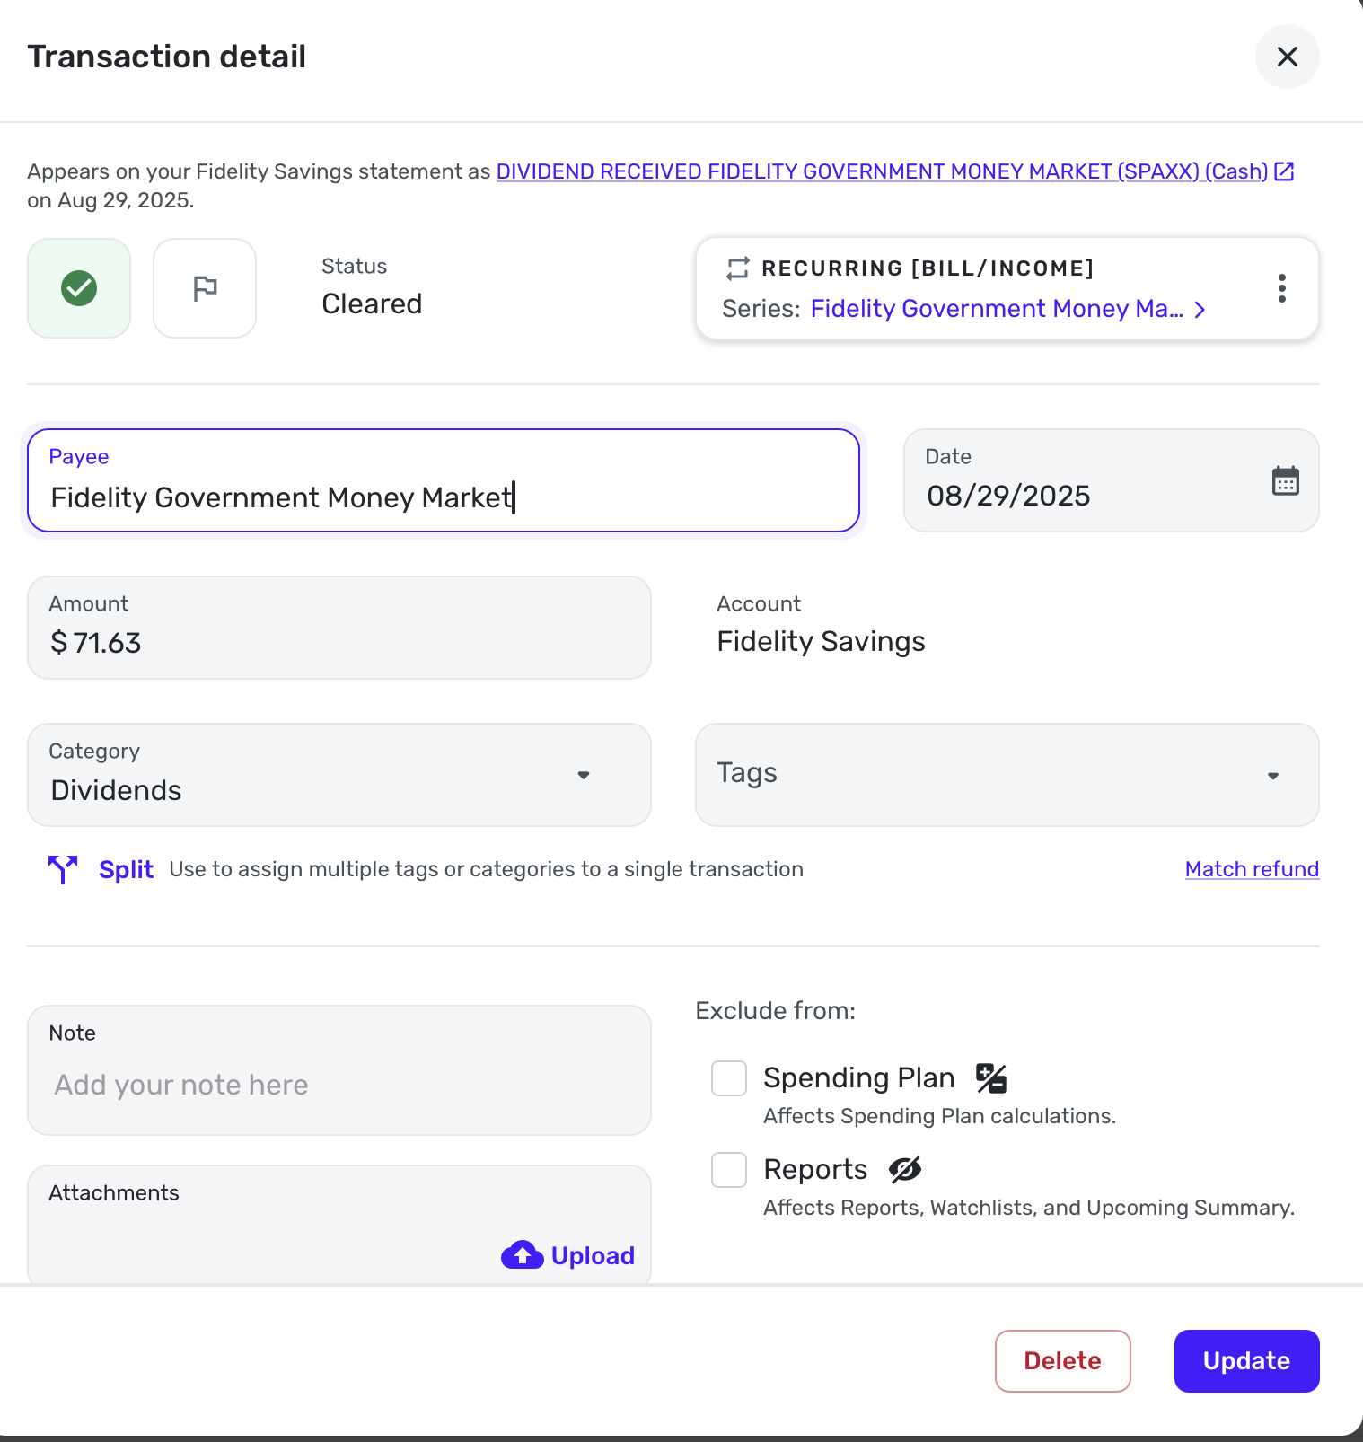
Task: Click the Match refund link
Action: (x=1252, y=869)
